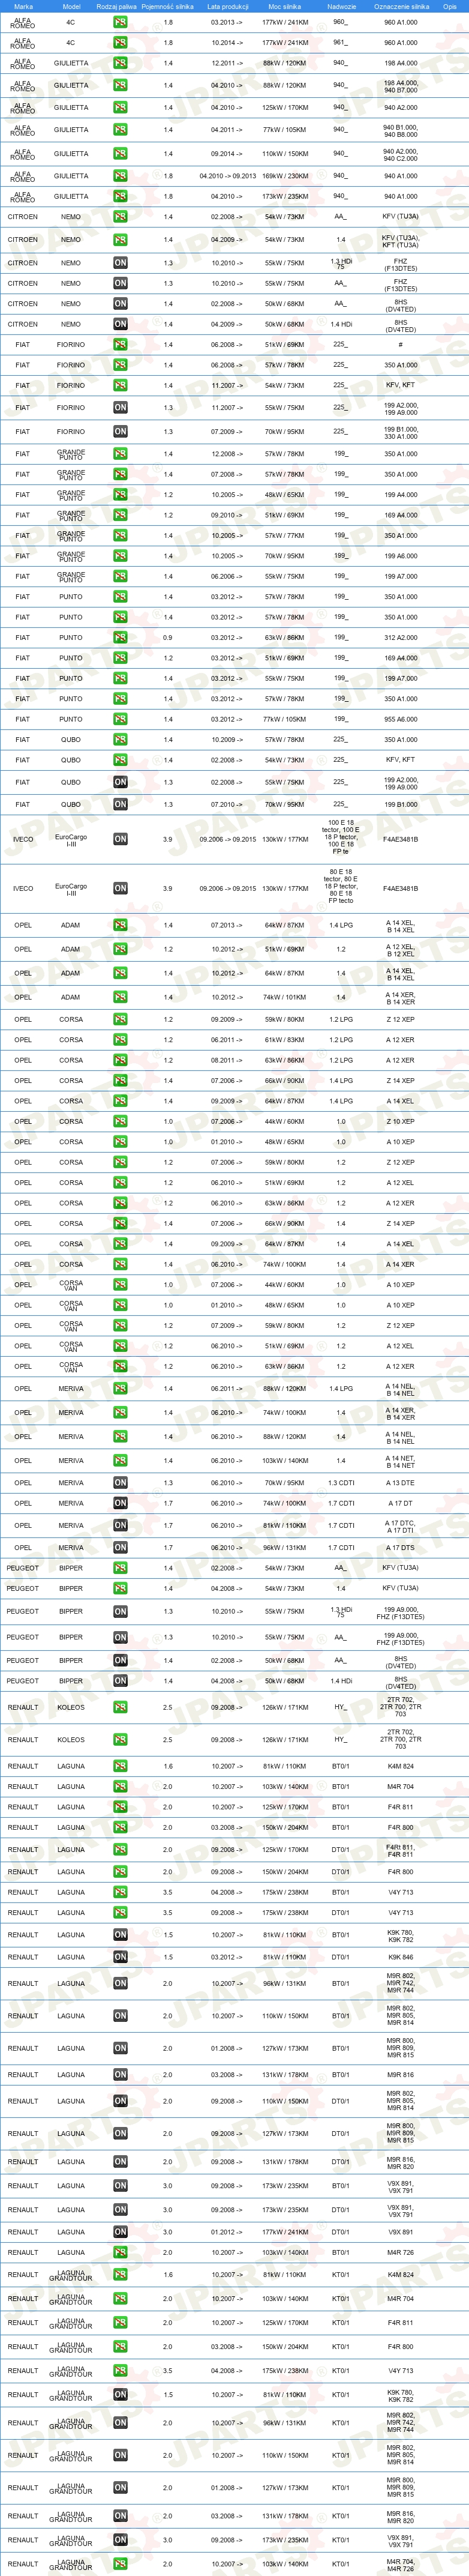Click power value 103kW / 140KM in Opel Meriva row
The height and width of the screenshot is (2576, 469).
click(x=285, y=1461)
